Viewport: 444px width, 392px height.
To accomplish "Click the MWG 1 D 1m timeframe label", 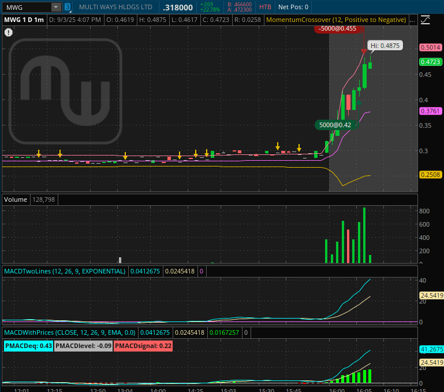I will pyautogui.click(x=24, y=20).
